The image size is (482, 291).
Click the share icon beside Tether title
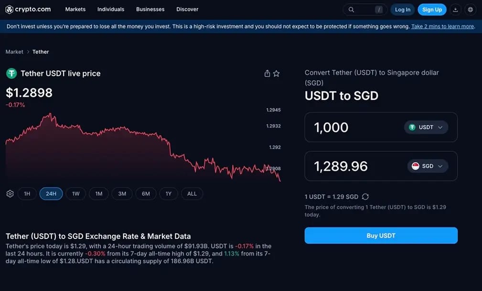267,74
